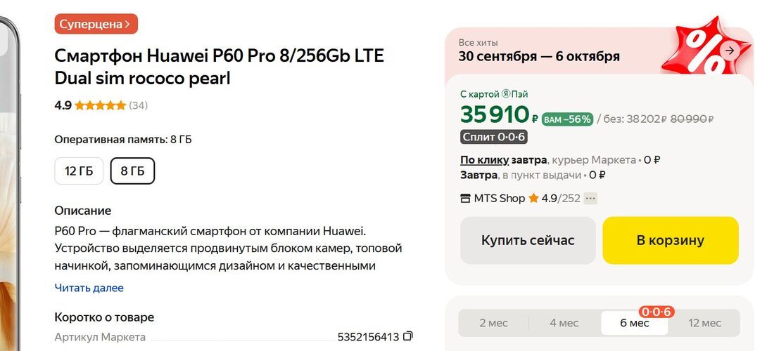The image size is (767, 351).
Task: Expand description with Читать далее
Action: 89,288
